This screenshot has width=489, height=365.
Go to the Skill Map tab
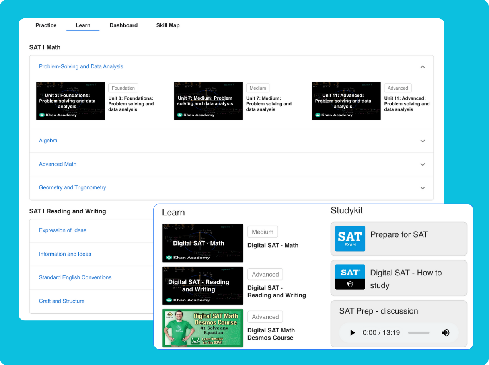(x=168, y=25)
